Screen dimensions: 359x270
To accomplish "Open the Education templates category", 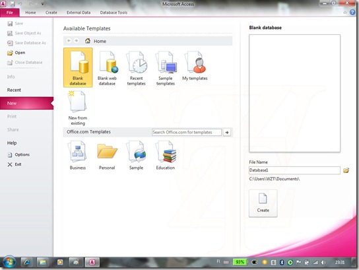I will coord(166,155).
